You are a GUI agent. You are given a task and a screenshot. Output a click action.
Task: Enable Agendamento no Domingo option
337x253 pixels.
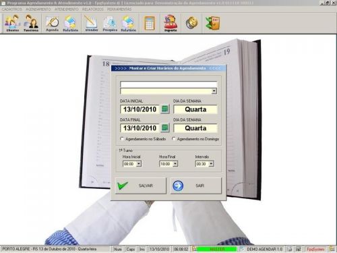click(x=173, y=139)
